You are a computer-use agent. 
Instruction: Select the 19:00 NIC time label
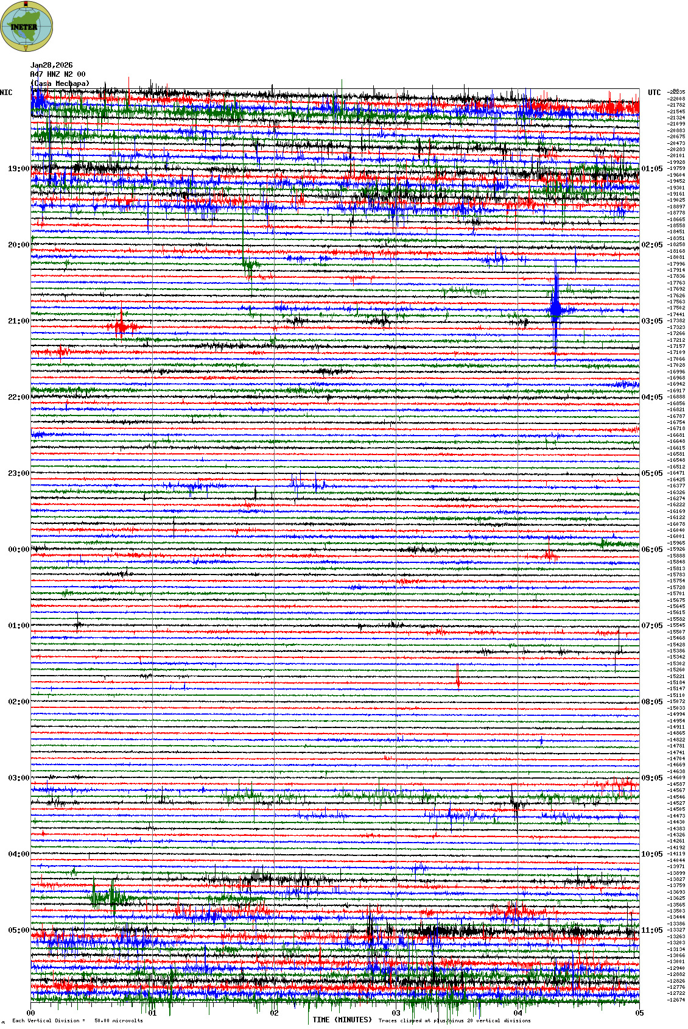[x=18, y=169]
